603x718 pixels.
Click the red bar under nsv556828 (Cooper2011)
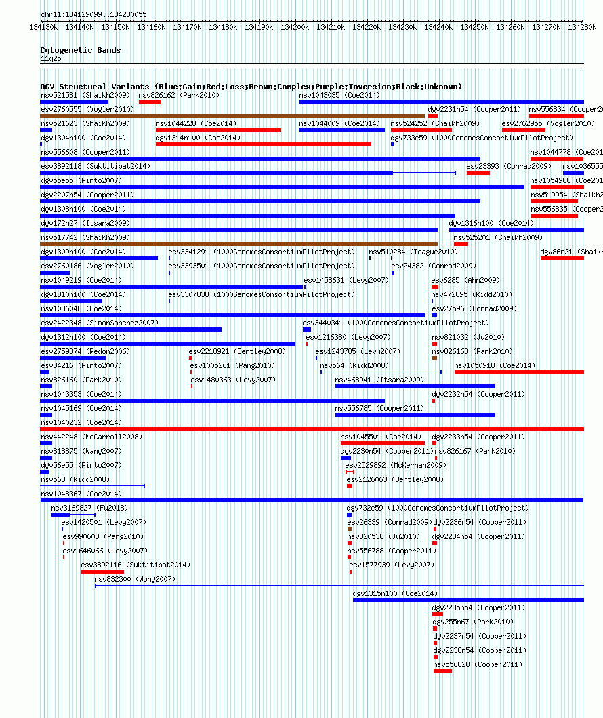442,671
